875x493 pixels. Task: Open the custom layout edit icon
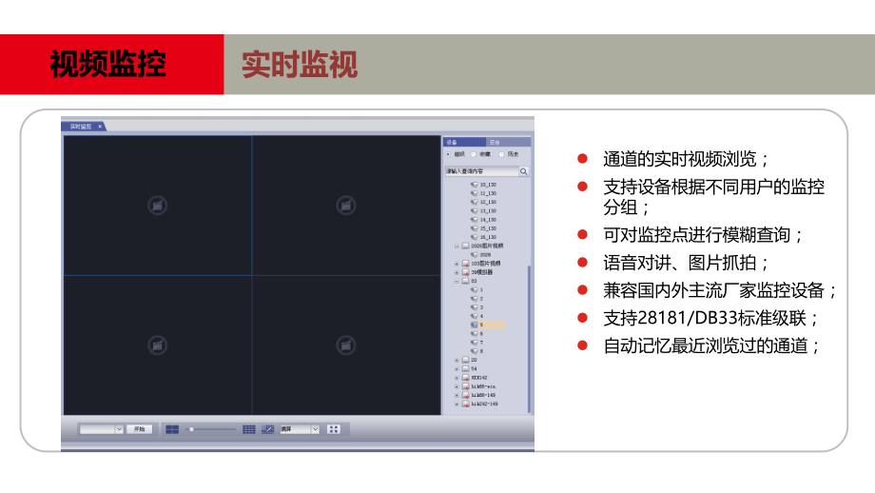coord(268,429)
